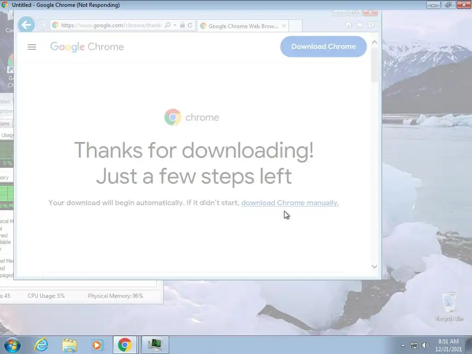472x354 pixels.
Task: Launch Internet Explorer from the taskbar
Action: click(x=41, y=345)
